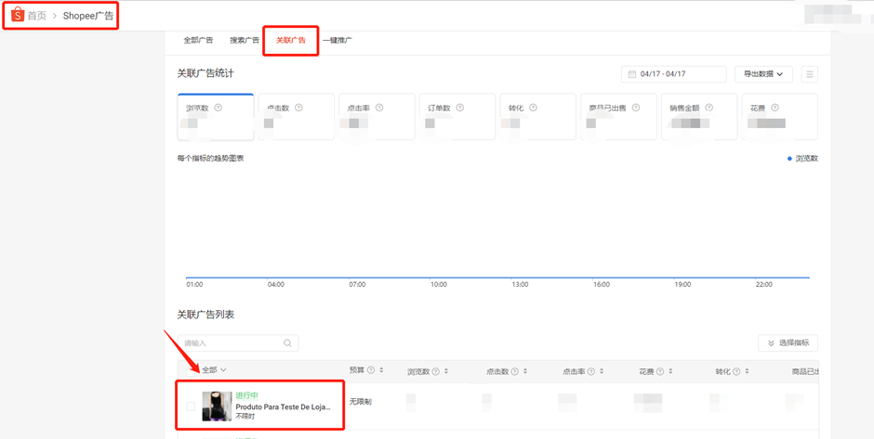This screenshot has width=874, height=439.
Task: Switch to the 搜索广告 tab
Action: click(x=245, y=40)
